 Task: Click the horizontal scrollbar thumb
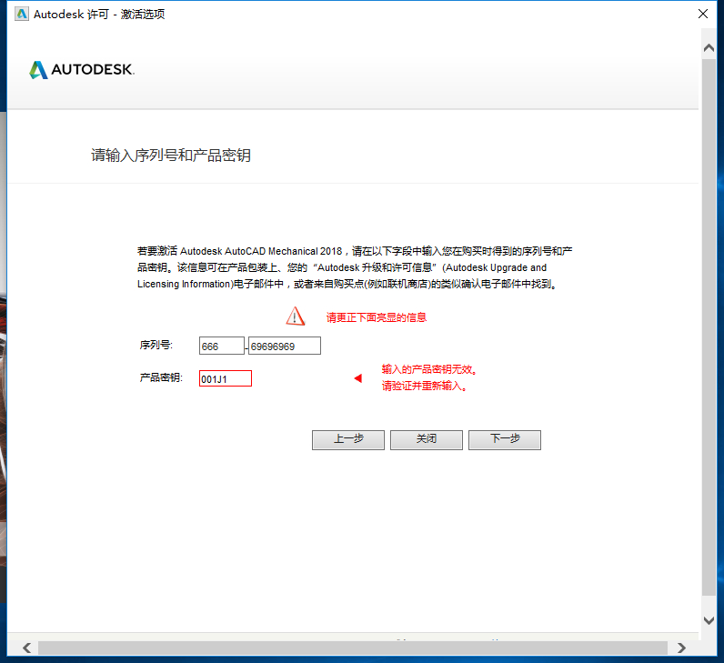click(x=353, y=648)
